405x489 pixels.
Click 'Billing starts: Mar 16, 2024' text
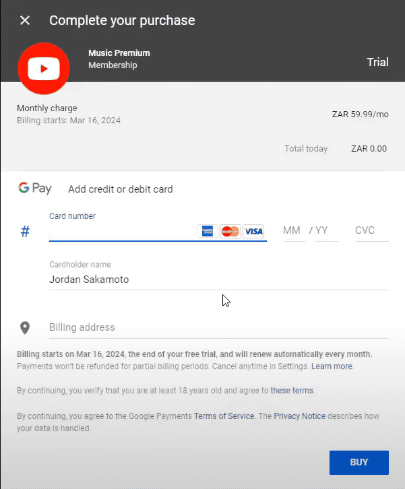69,121
